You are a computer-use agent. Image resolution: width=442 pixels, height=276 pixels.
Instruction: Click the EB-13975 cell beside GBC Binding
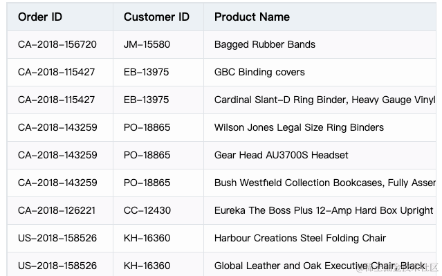[158, 72]
